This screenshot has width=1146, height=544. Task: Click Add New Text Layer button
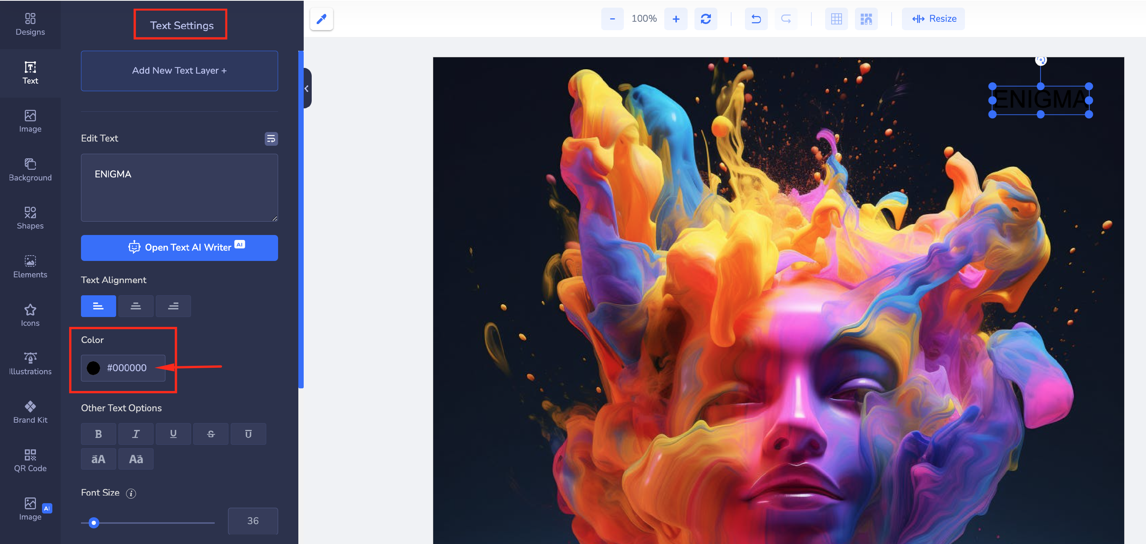[179, 71]
